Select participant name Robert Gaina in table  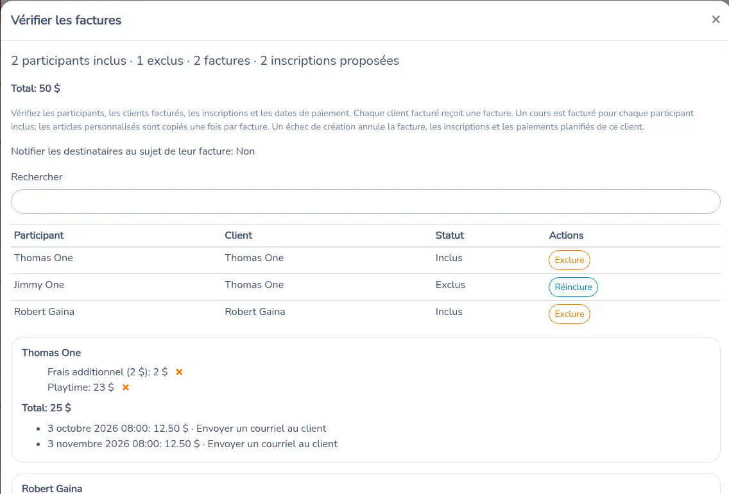point(44,311)
